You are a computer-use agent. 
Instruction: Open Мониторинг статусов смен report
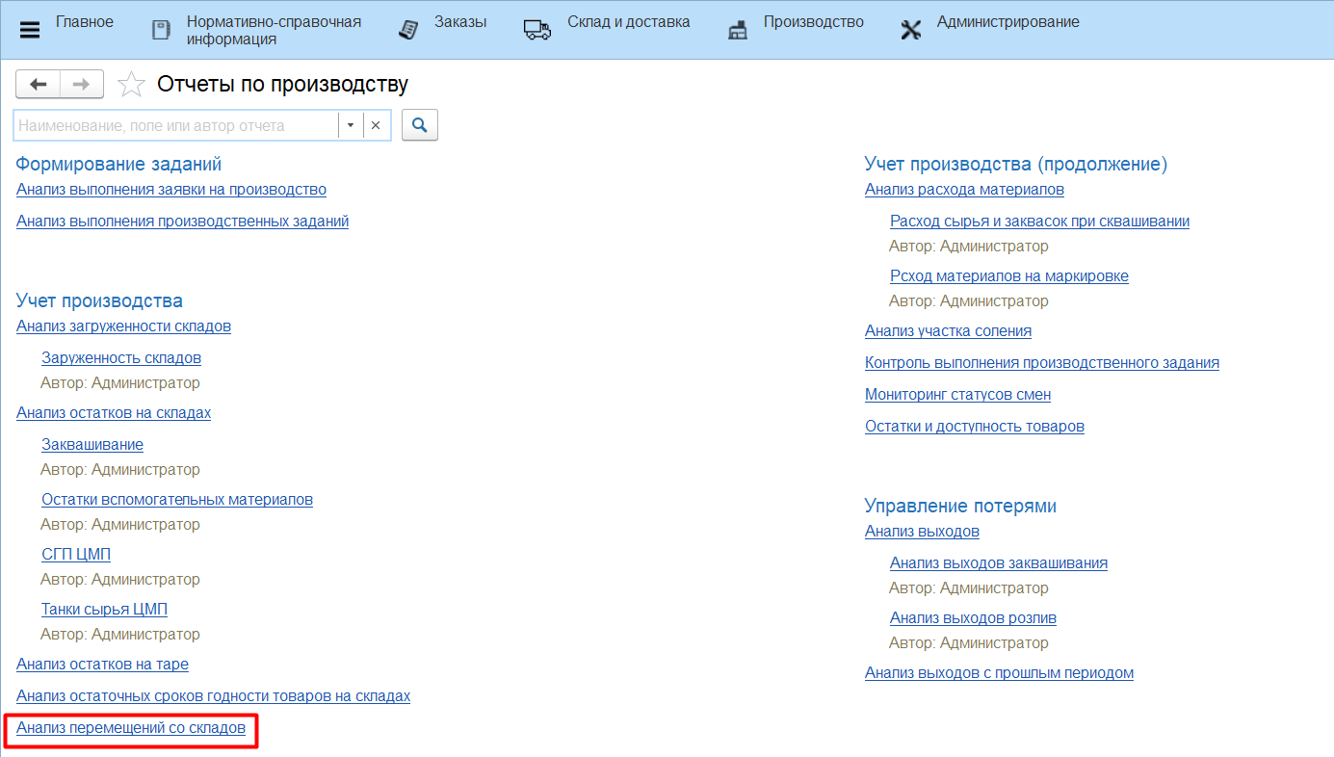pyautogui.click(x=957, y=395)
